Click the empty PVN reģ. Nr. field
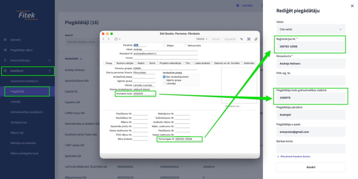 (x=311, y=81)
